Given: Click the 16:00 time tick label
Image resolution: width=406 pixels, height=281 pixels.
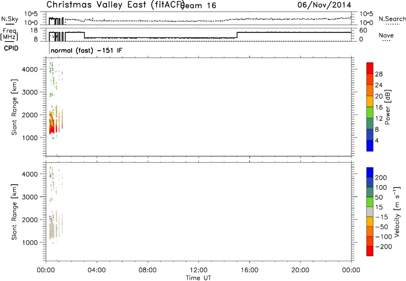Looking at the screenshot, I should 249,270.
